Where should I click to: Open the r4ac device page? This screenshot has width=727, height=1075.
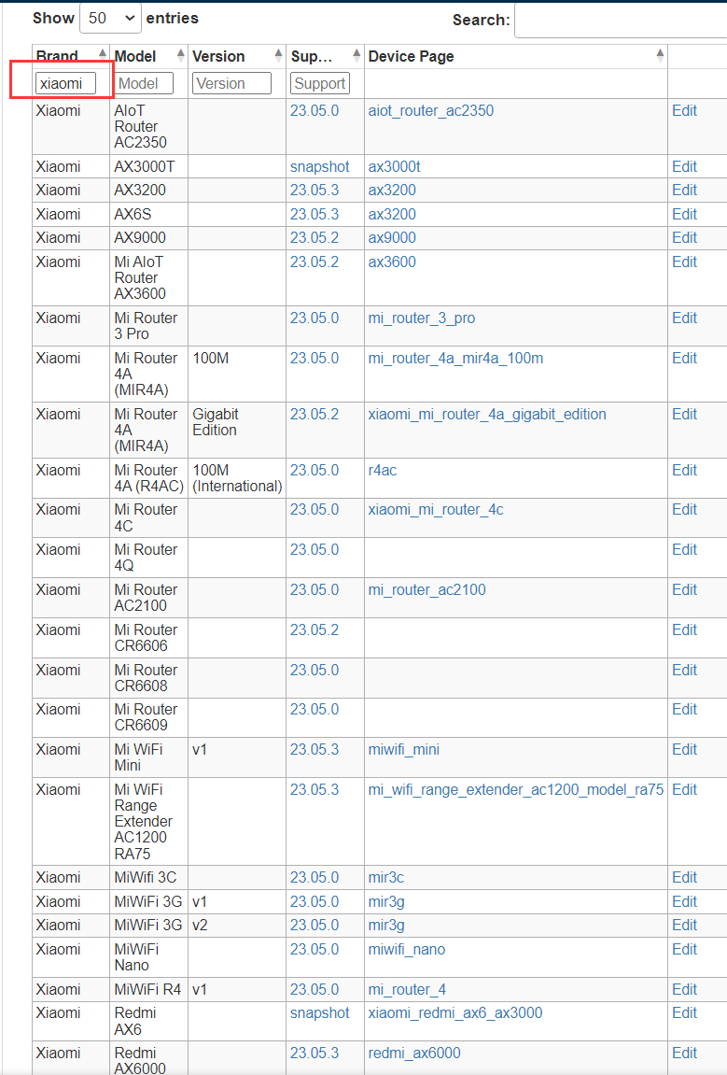[383, 471]
